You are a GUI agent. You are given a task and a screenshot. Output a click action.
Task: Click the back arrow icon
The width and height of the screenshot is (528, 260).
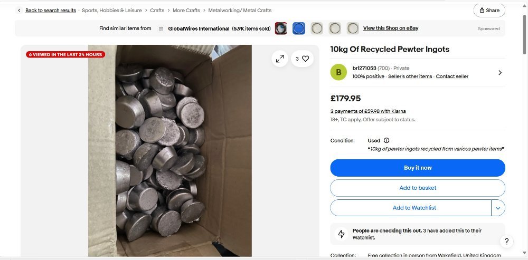coord(20,11)
